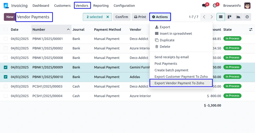The image size is (255, 133).
Task: Open the activities clock icon
Action: (215, 6)
